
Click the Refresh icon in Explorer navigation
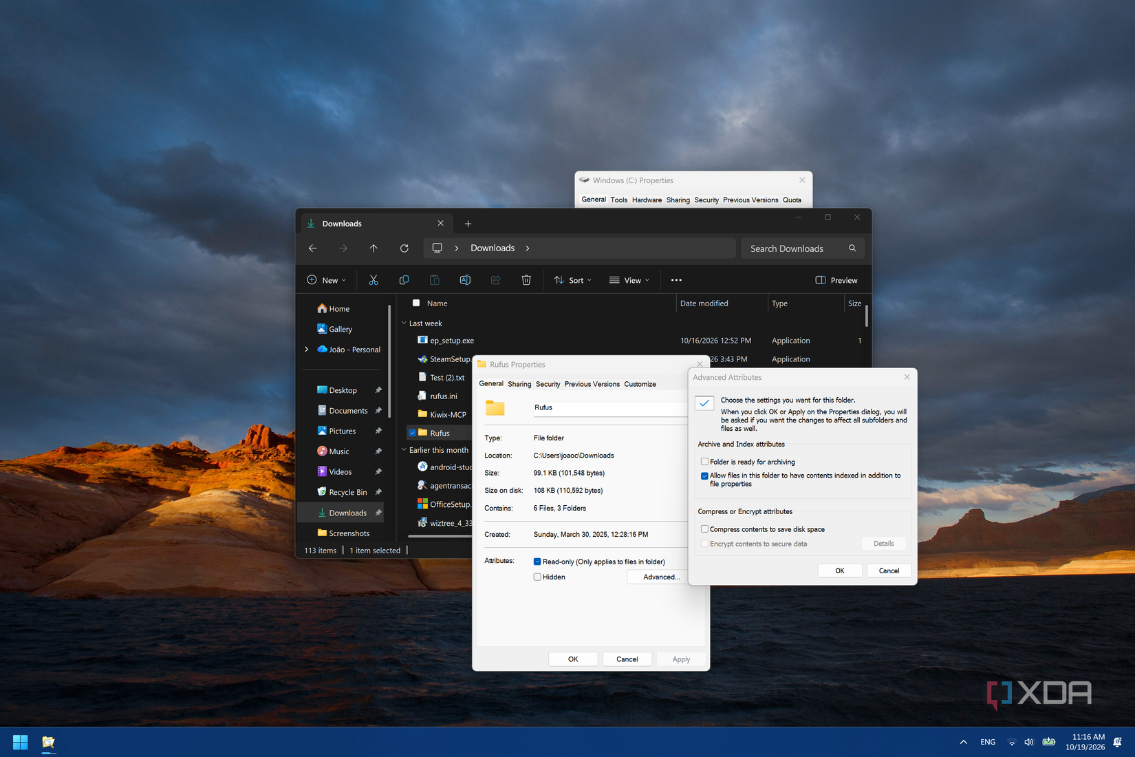pos(404,248)
